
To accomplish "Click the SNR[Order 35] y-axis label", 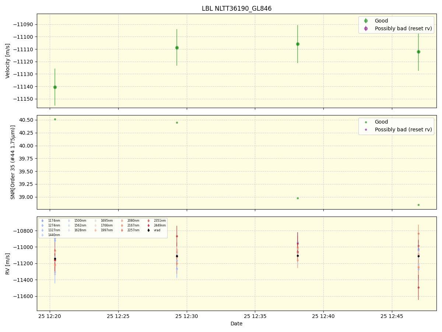I will coord(13,162).
